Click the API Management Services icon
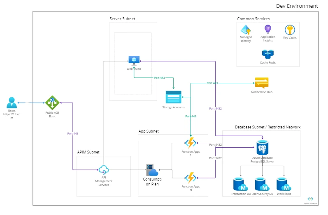Viewport: 328px width, 215px height. click(x=104, y=170)
